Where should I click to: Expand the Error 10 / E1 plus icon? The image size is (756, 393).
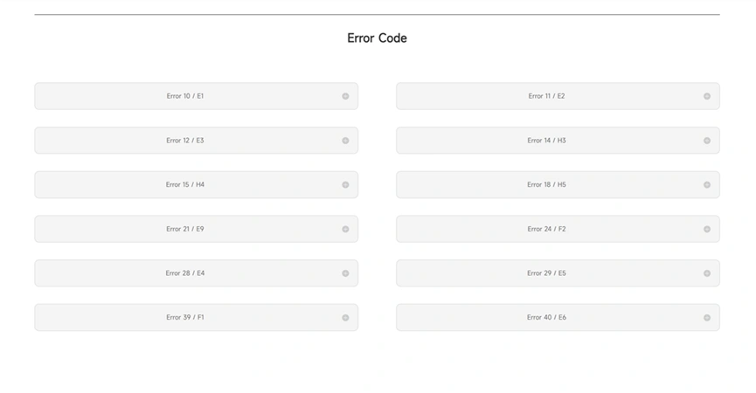tap(345, 96)
